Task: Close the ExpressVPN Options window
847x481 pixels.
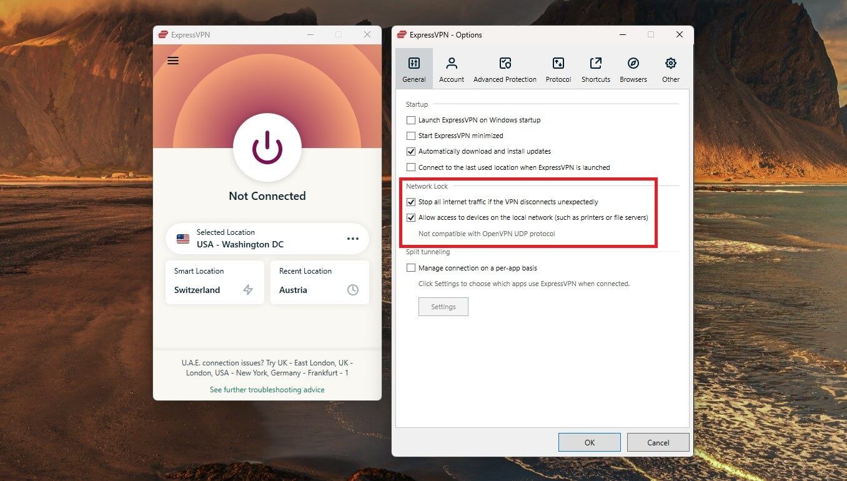Action: click(x=680, y=35)
